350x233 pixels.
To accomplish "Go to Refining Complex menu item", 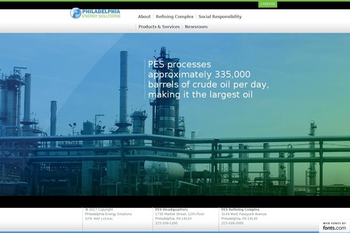I will (x=174, y=16).
